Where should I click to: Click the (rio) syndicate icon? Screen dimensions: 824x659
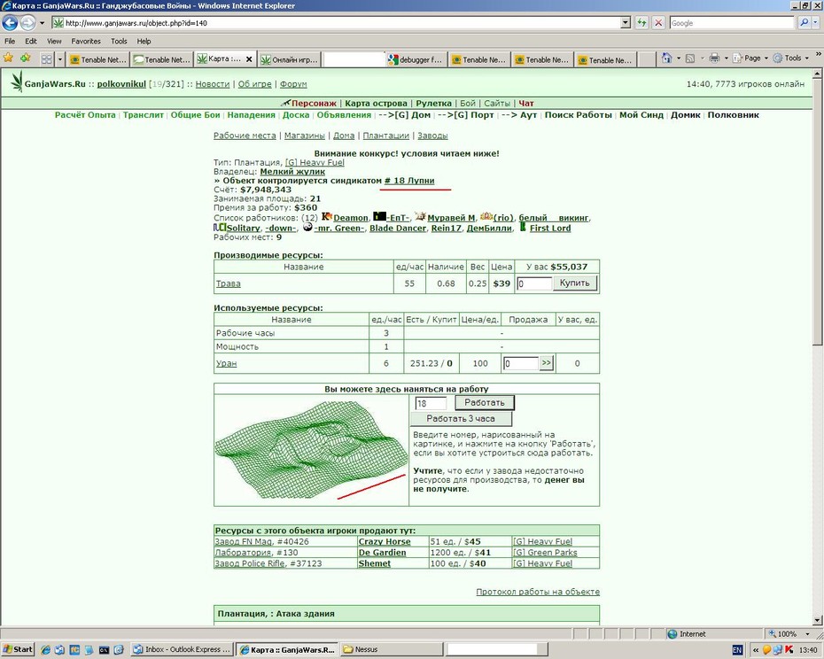click(486, 216)
